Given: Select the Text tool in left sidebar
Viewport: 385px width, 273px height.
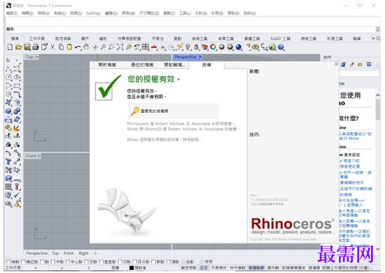Looking at the screenshot, I should (x=8, y=162).
